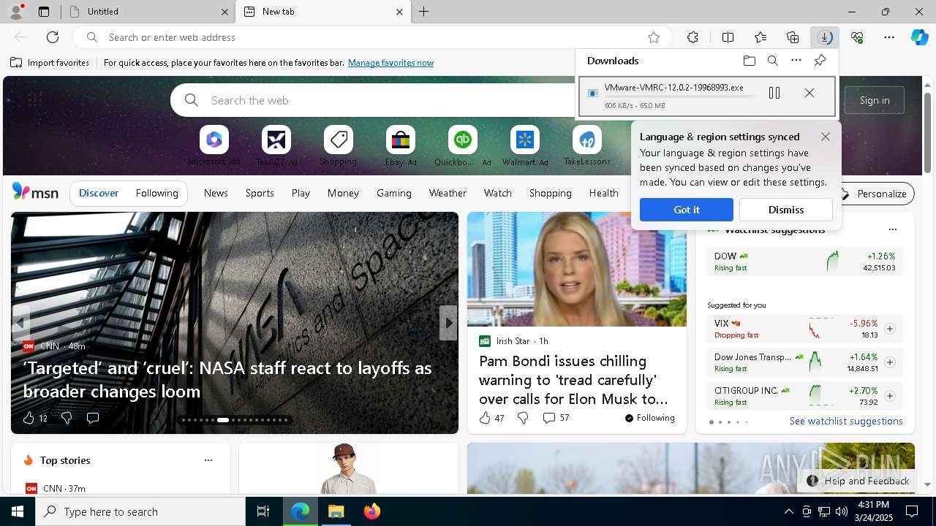Select the Discover feed tab

tap(99, 193)
